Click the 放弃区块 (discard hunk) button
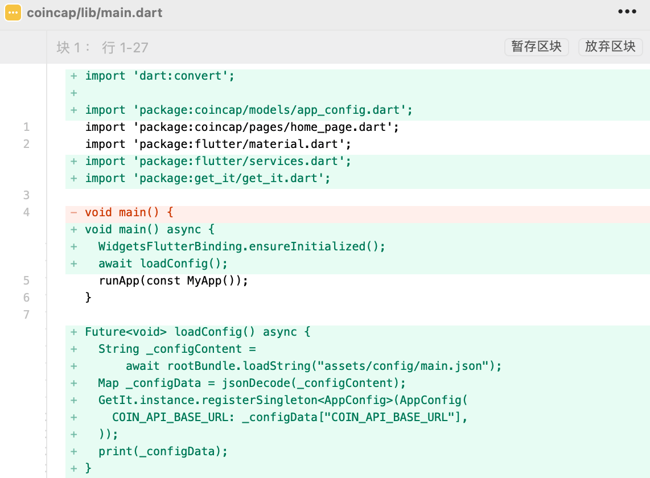 pyautogui.click(x=610, y=47)
